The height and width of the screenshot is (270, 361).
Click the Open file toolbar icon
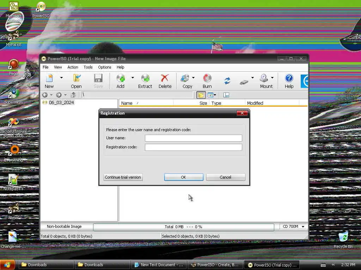76,81
